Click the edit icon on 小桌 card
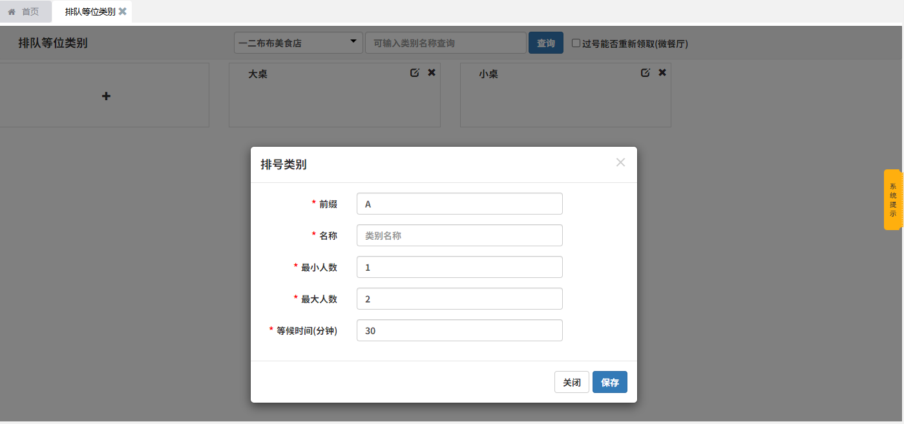The height and width of the screenshot is (424, 904). click(646, 72)
